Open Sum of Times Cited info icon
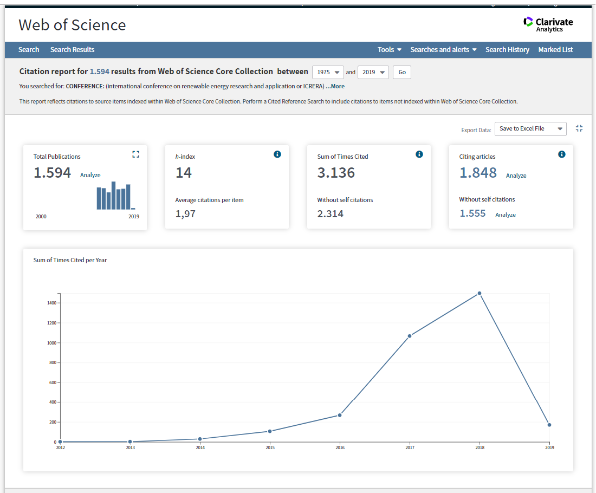The width and height of the screenshot is (596, 493). point(419,154)
